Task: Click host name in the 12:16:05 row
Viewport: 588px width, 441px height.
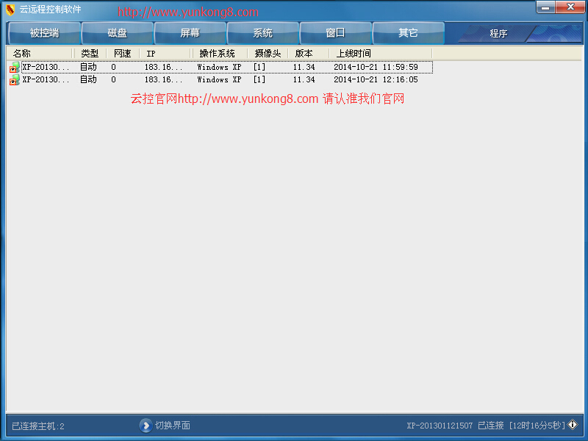Action: click(x=46, y=79)
